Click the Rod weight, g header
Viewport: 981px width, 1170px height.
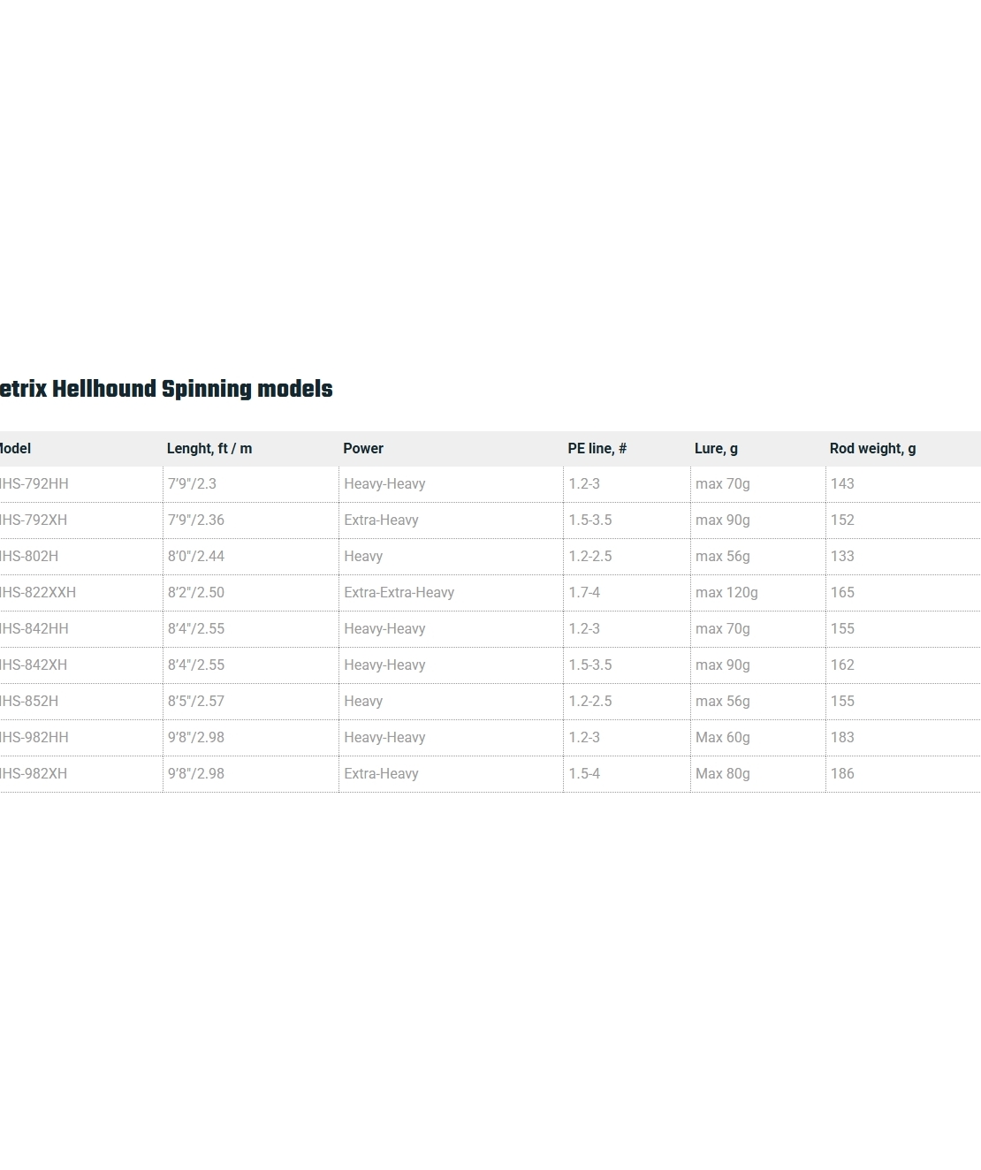tap(872, 449)
